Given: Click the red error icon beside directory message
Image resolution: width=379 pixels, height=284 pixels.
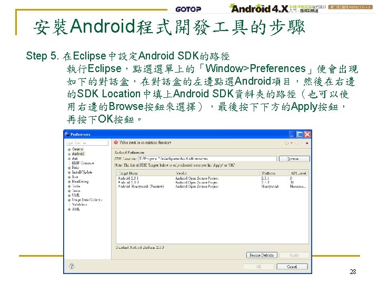Looking at the screenshot, I should (116, 143).
